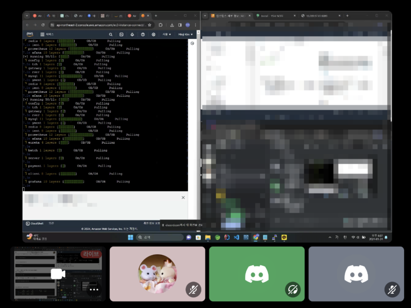Select the gray Discord participant tile

point(356,274)
